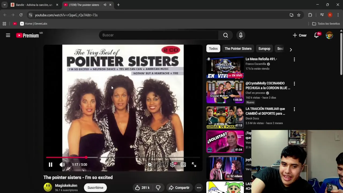Viewport: 343px width, 193px height.
Task: Open the YouTube bookmark icon
Action: pos(15,24)
